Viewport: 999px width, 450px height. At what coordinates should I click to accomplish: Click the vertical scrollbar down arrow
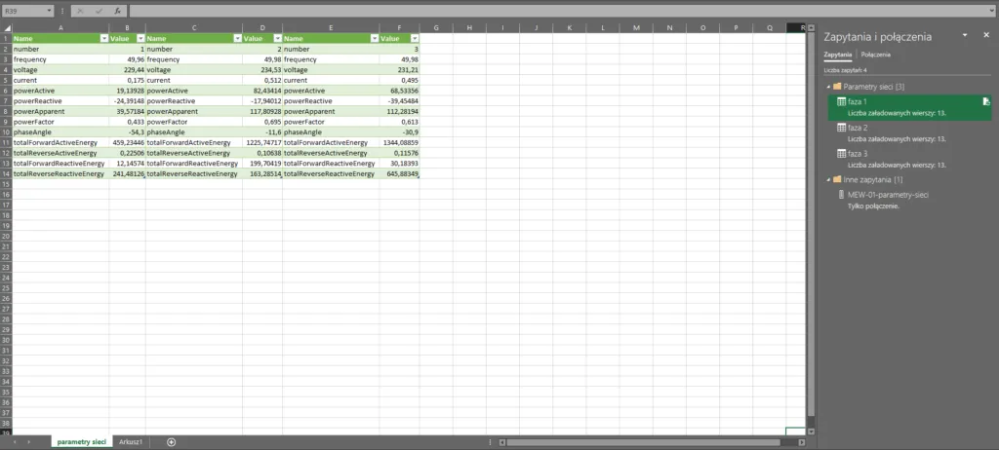[811, 431]
